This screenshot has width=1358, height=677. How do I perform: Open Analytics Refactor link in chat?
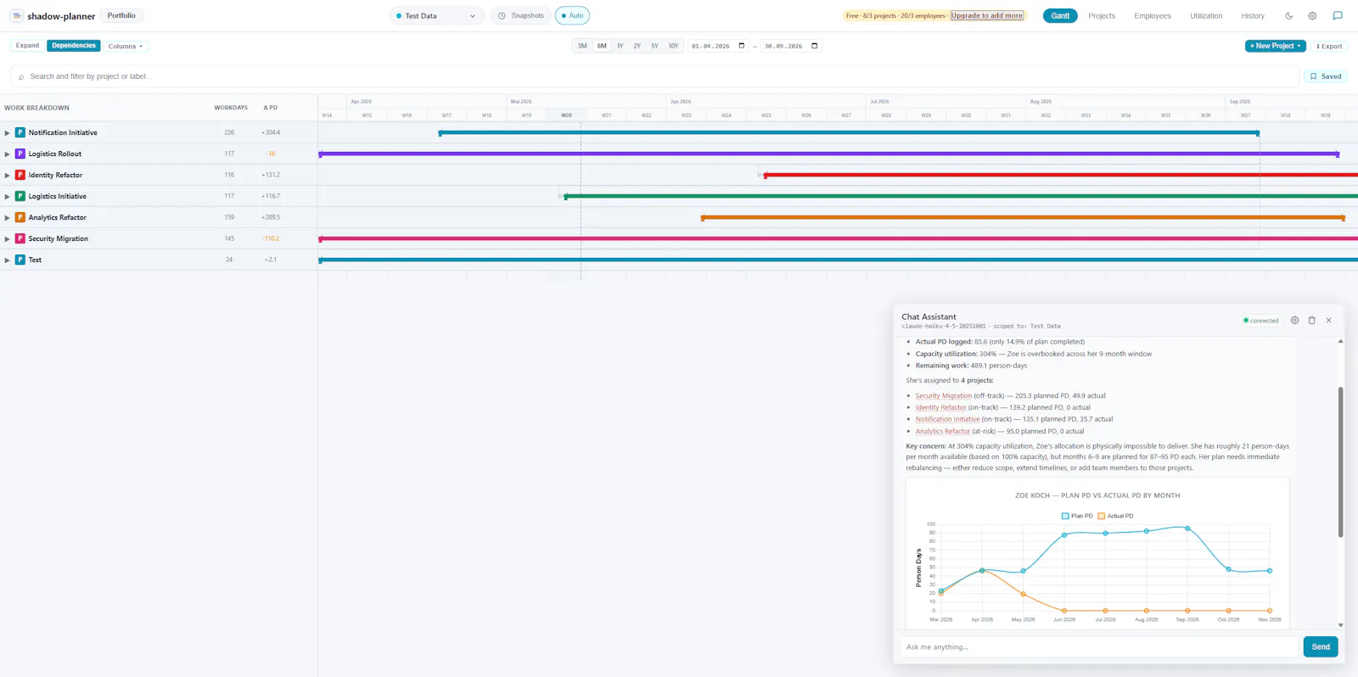click(x=943, y=431)
